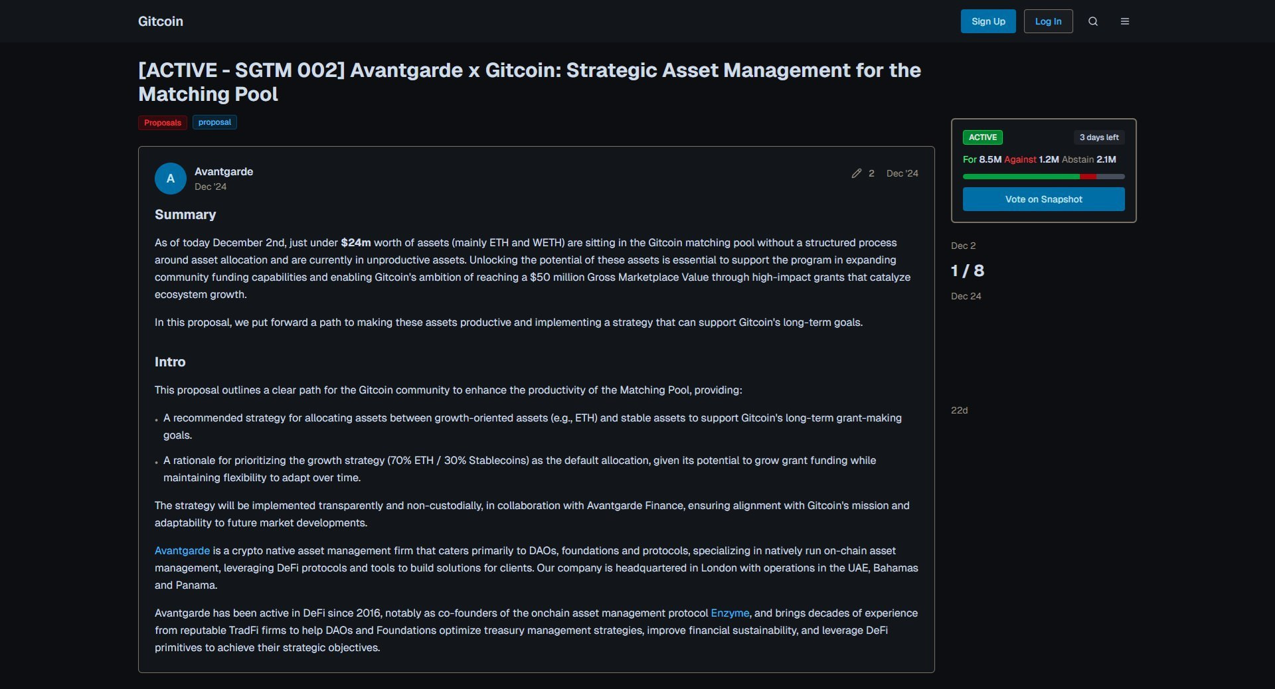Open the search magnifier icon

[1092, 21]
